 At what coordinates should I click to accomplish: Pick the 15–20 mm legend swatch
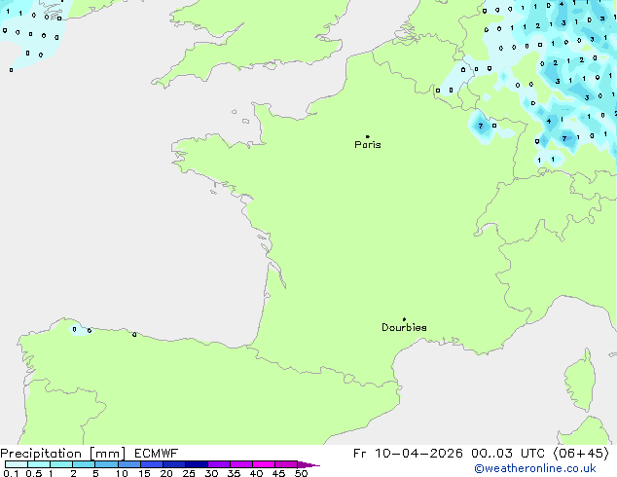152,464
